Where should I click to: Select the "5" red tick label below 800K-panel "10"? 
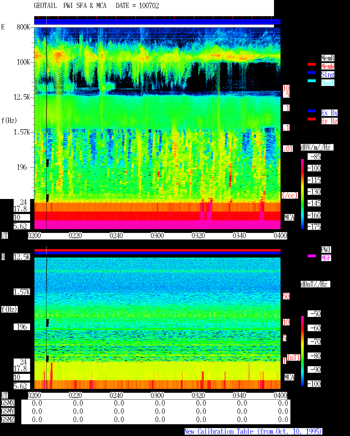[288, 95]
